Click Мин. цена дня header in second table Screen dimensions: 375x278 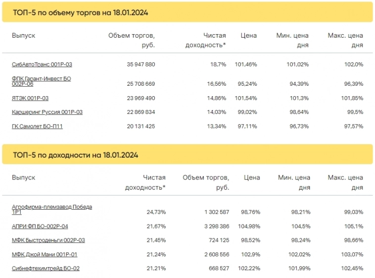294,182
